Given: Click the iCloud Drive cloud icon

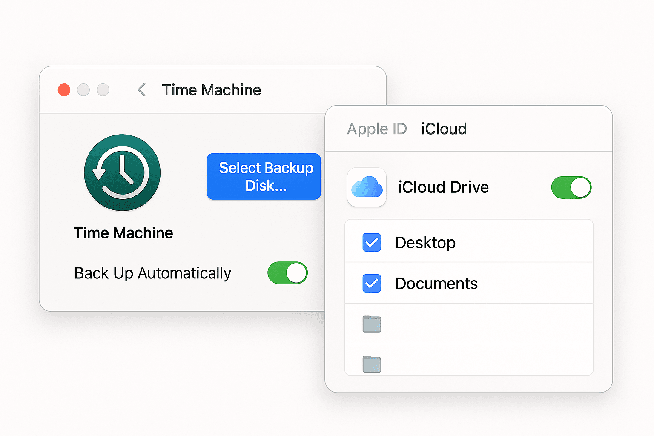Looking at the screenshot, I should (x=367, y=187).
